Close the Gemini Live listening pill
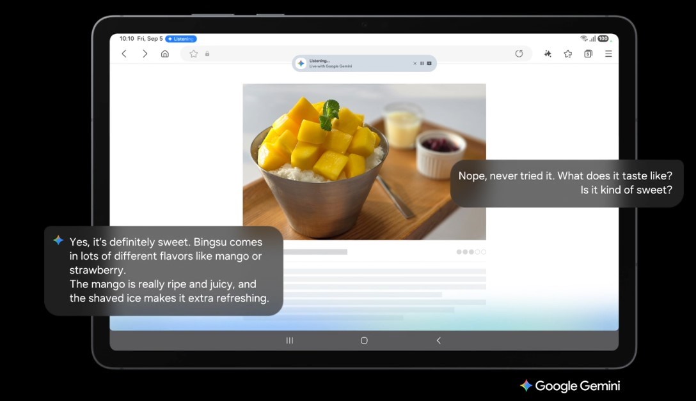This screenshot has width=696, height=401. (415, 63)
